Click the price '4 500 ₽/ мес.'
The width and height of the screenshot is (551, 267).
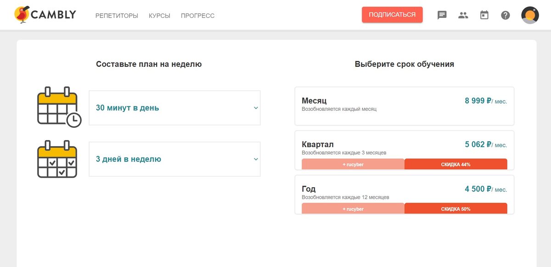pos(486,189)
